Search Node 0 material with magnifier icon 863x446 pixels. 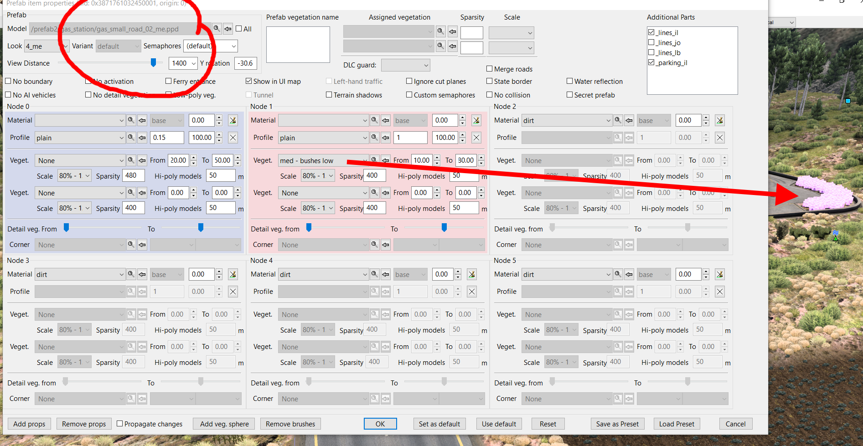pos(131,120)
